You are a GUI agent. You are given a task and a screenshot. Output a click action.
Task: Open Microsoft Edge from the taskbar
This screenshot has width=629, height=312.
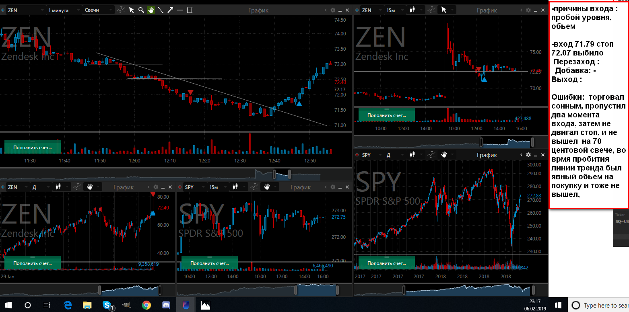[68, 305]
